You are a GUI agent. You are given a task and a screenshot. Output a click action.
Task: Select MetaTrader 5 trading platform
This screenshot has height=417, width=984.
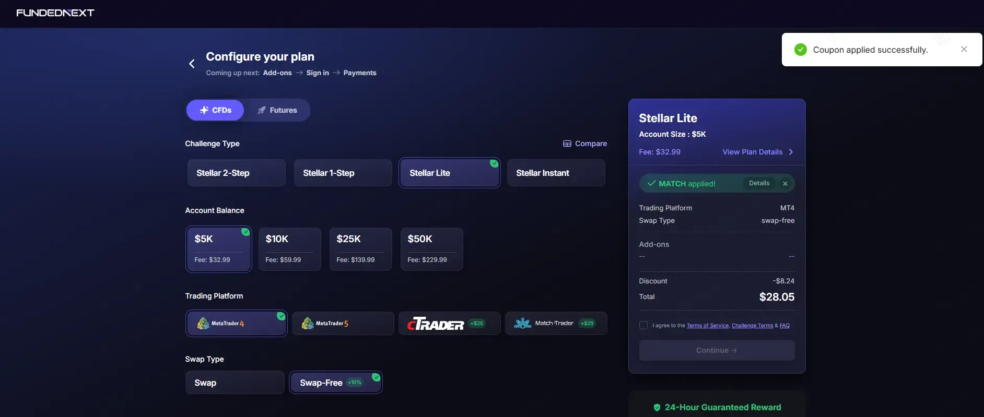(x=343, y=324)
